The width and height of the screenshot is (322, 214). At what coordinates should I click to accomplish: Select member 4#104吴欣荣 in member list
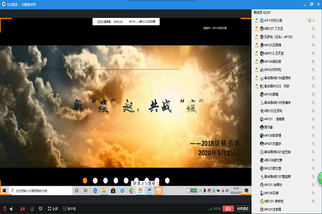click(273, 61)
